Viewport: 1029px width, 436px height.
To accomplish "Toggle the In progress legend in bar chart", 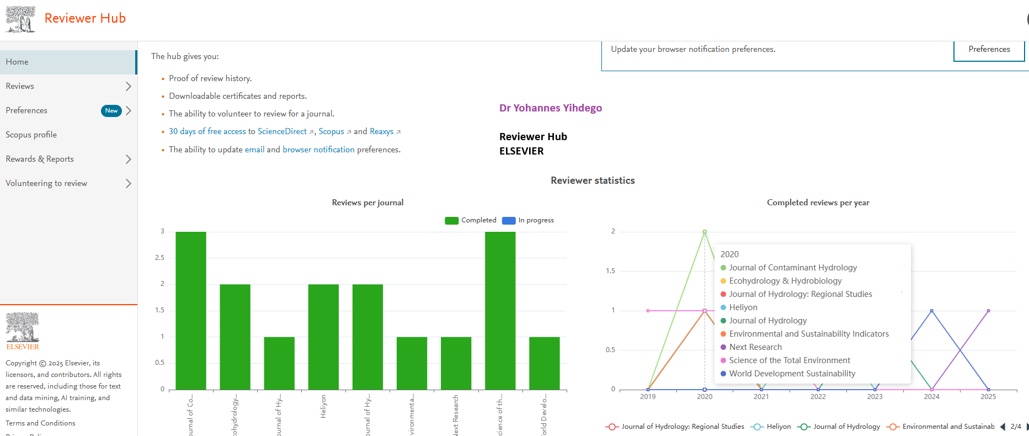I will pyautogui.click(x=528, y=220).
